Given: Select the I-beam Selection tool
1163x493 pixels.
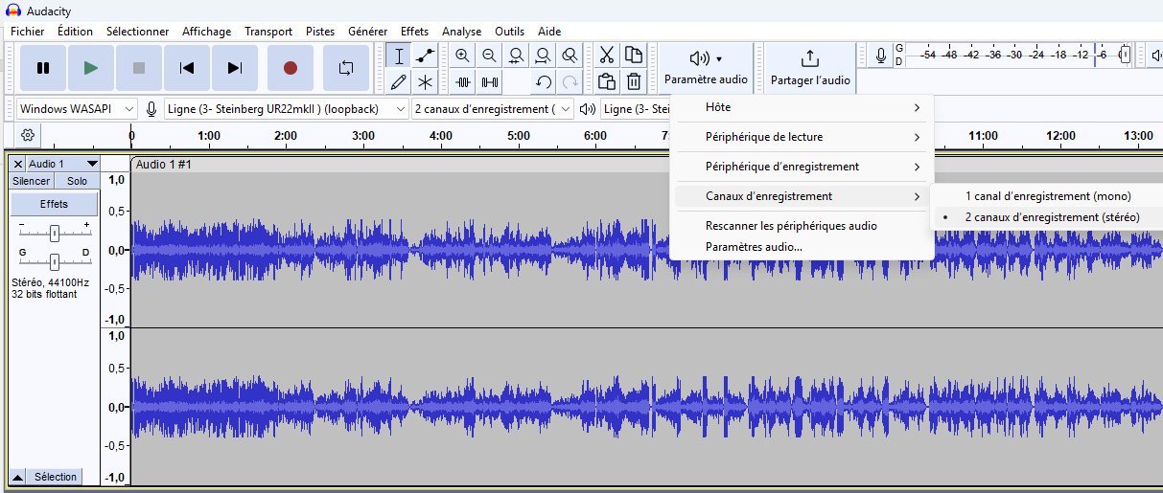Looking at the screenshot, I should pyautogui.click(x=399, y=56).
